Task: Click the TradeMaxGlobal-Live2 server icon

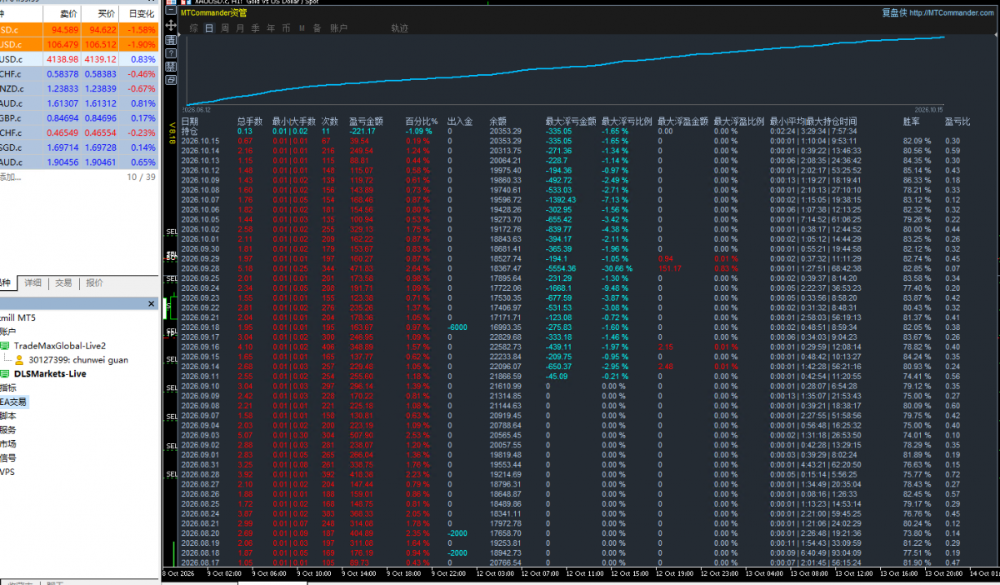Action: pos(4,346)
